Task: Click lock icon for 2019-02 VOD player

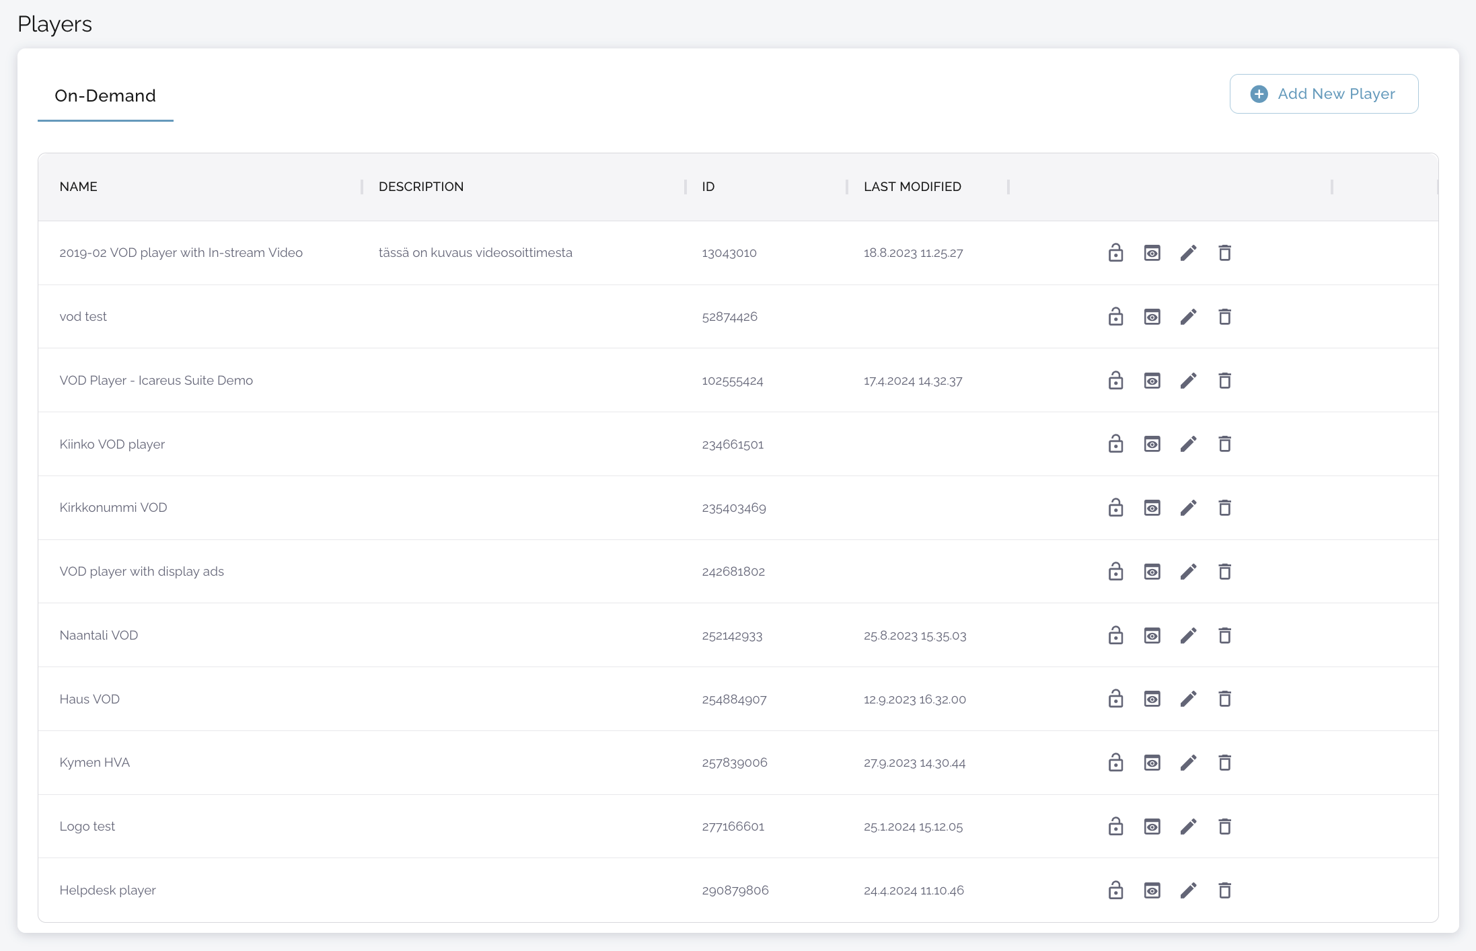Action: (1115, 253)
